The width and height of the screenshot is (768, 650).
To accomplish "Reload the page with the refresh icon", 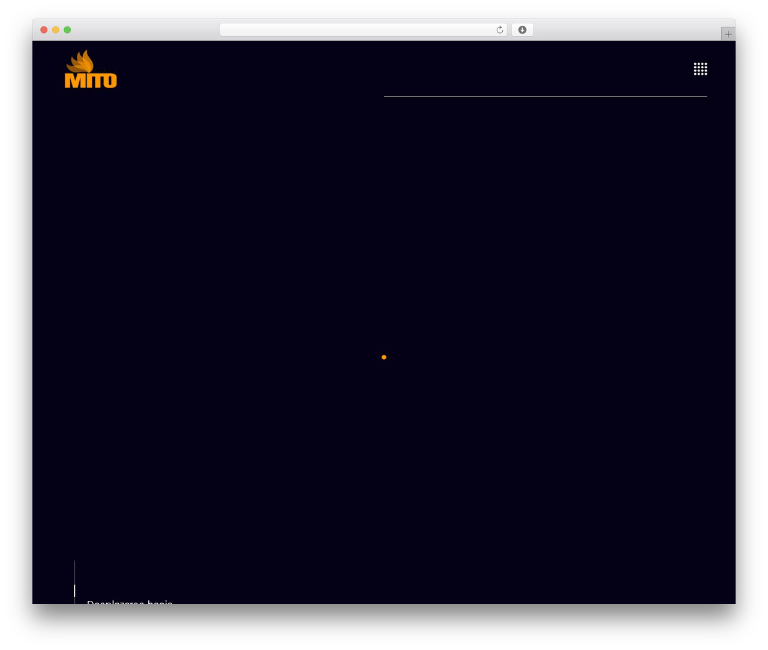I will [500, 30].
